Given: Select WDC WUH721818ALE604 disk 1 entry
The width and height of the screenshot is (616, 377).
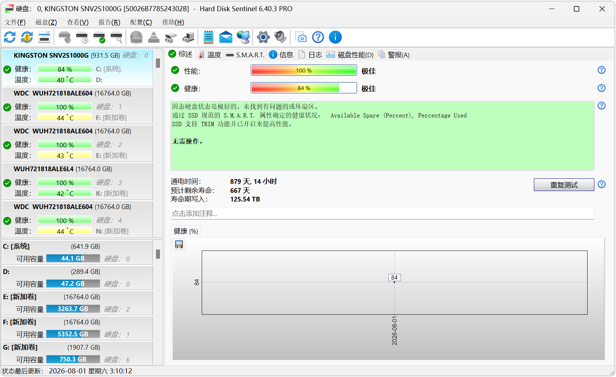Looking at the screenshot, I should [78, 106].
